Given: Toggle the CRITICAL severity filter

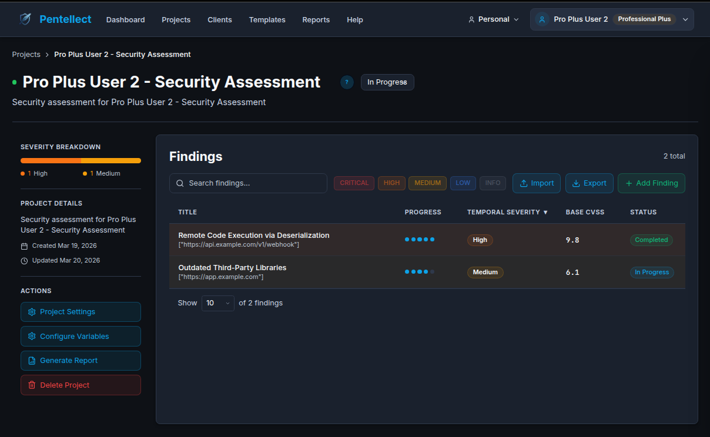Looking at the screenshot, I should click(x=354, y=183).
